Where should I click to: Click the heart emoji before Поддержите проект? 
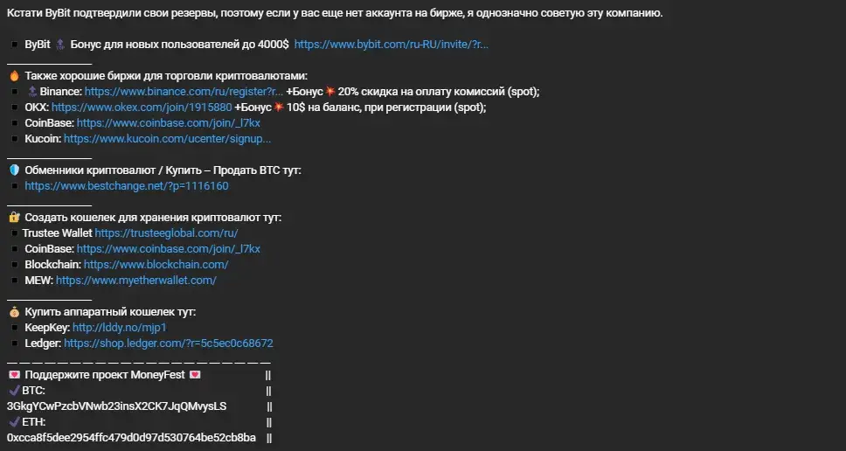click(15, 374)
